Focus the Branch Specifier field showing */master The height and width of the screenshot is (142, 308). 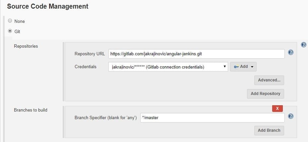coord(212,118)
